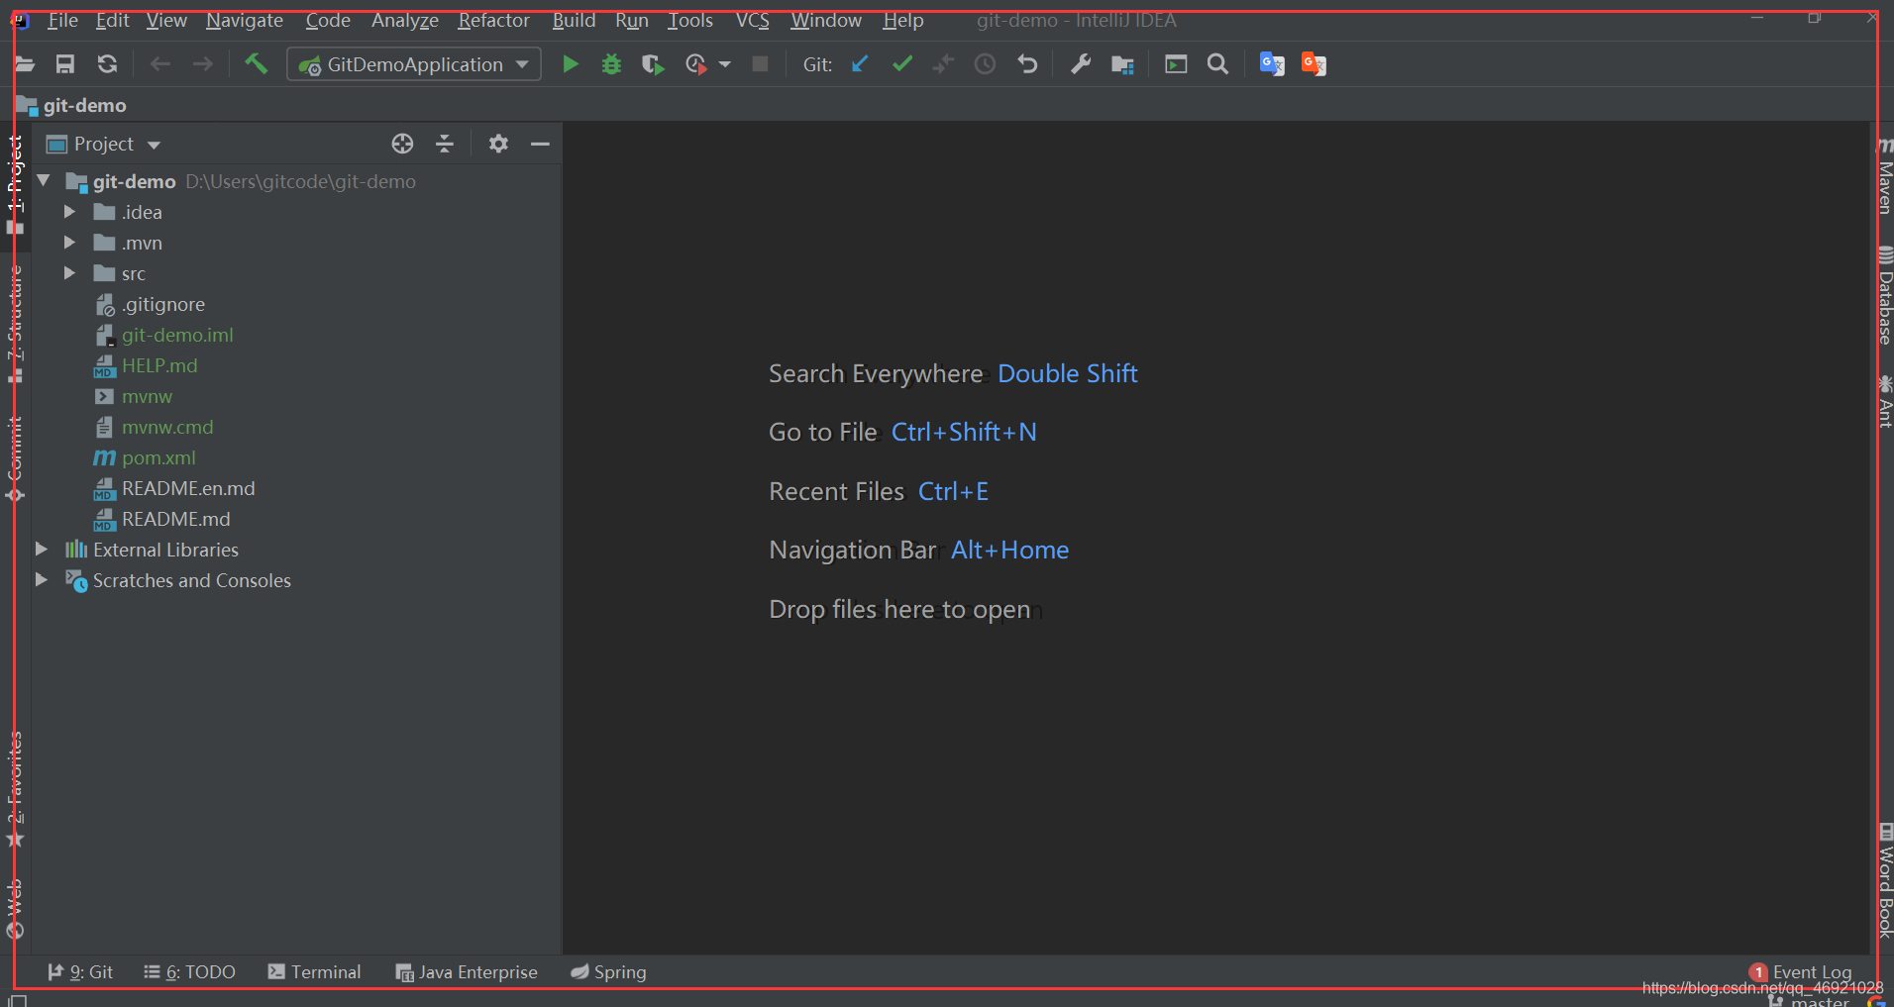Viewport: 1894px width, 1007px height.
Task: Expand Scratches and Consoles
Action: (42, 579)
